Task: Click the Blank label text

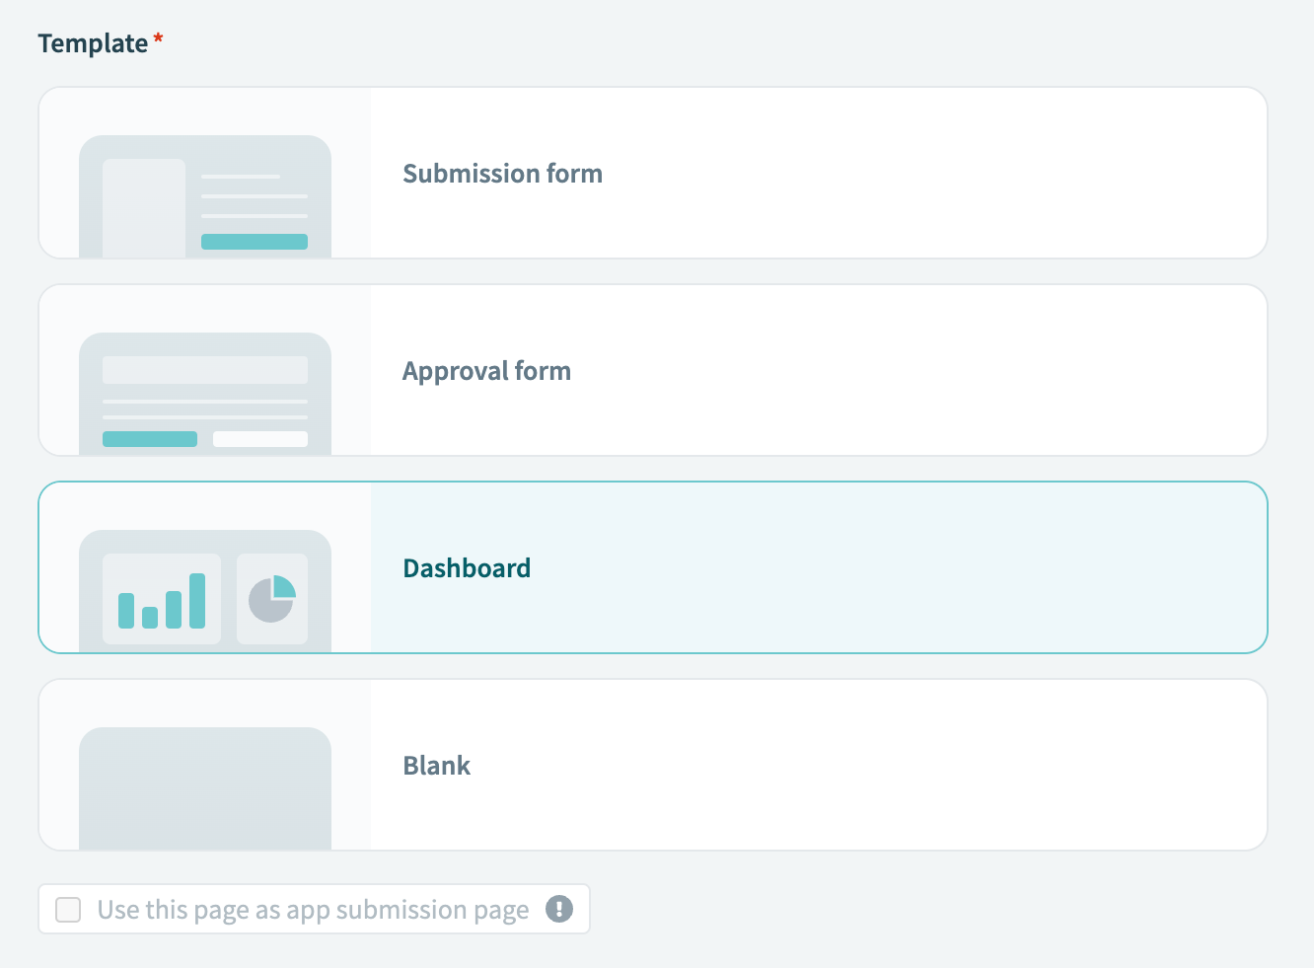Action: [x=436, y=766]
